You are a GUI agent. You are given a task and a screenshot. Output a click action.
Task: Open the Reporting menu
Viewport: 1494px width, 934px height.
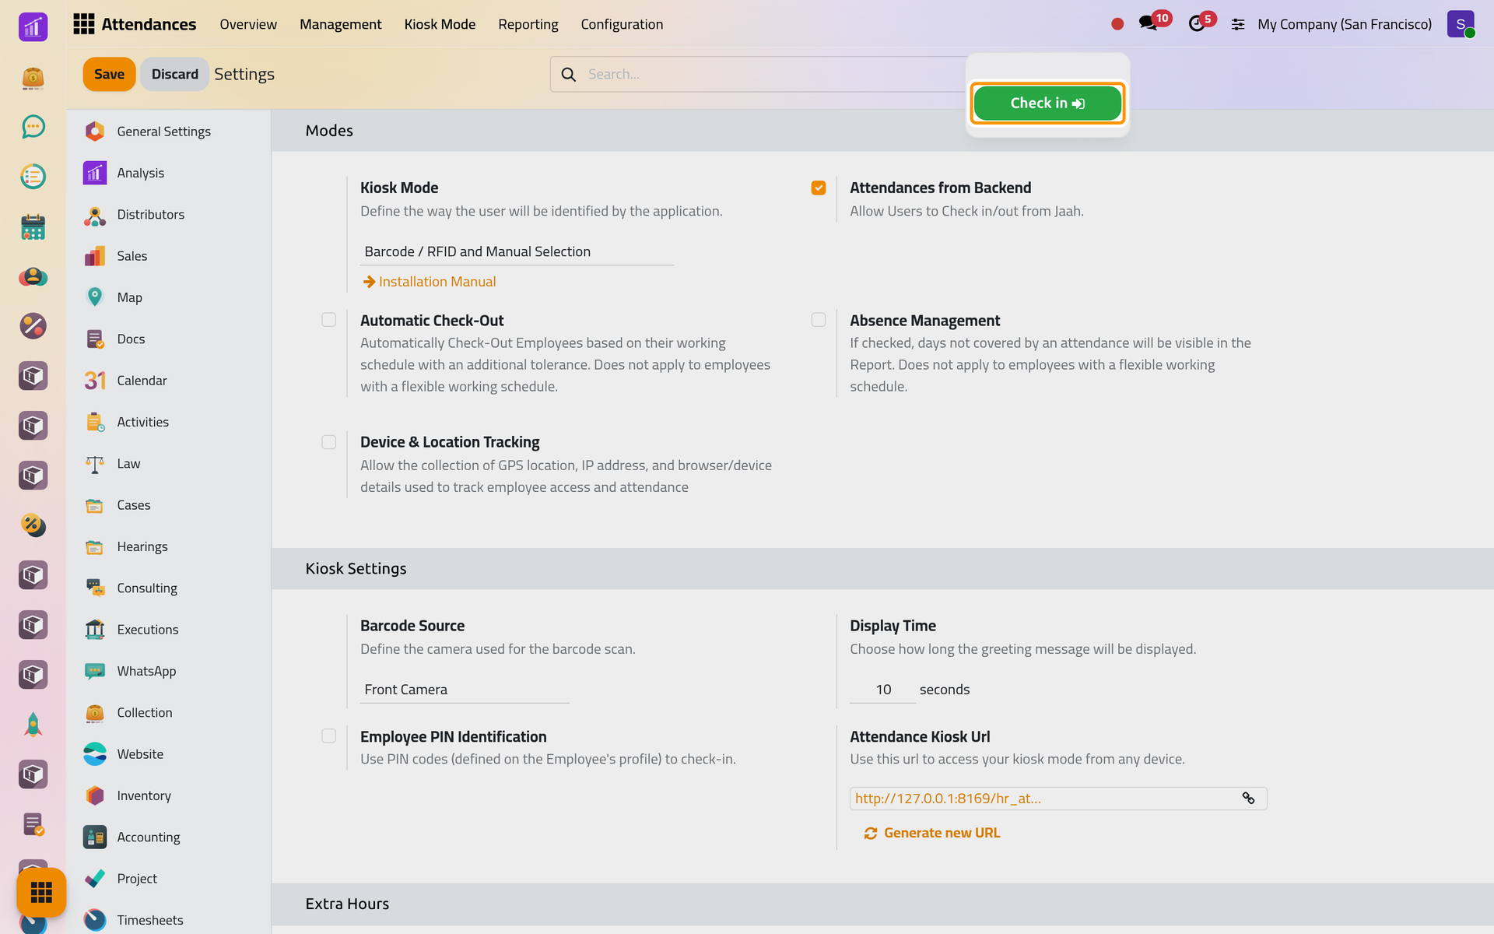(x=528, y=24)
